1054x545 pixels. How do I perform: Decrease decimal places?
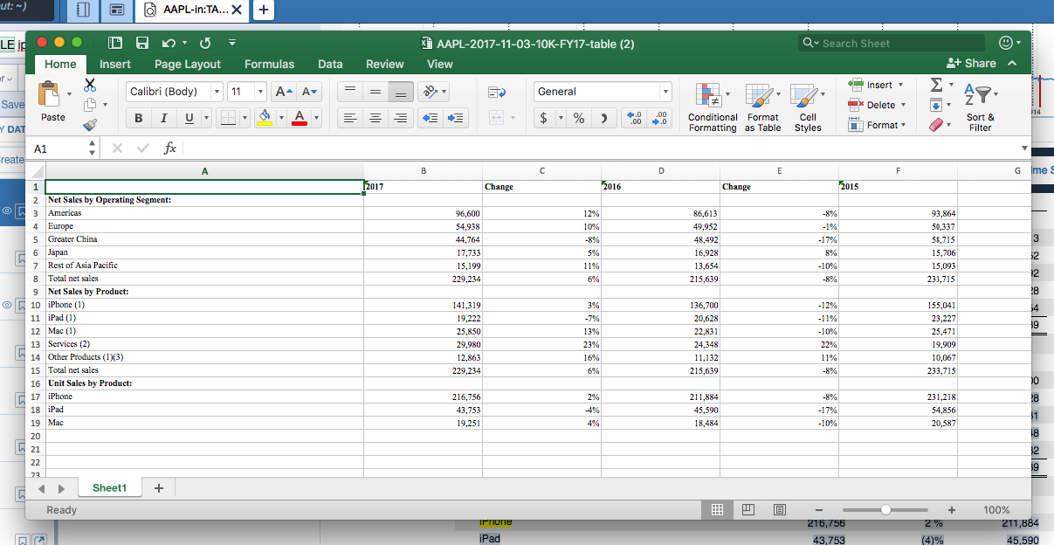(x=661, y=118)
